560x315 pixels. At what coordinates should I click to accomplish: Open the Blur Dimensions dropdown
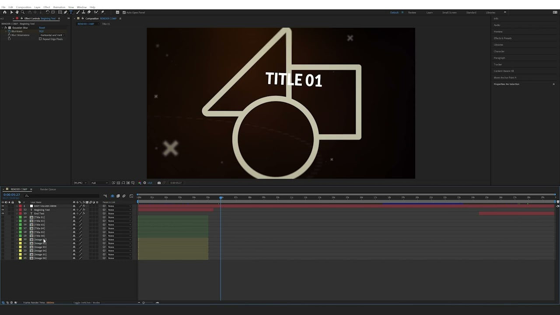coord(52,35)
